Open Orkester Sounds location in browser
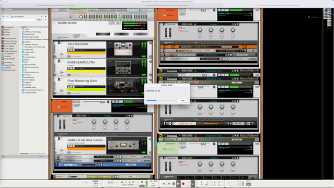This screenshot has height=188, width=334. (10, 41)
